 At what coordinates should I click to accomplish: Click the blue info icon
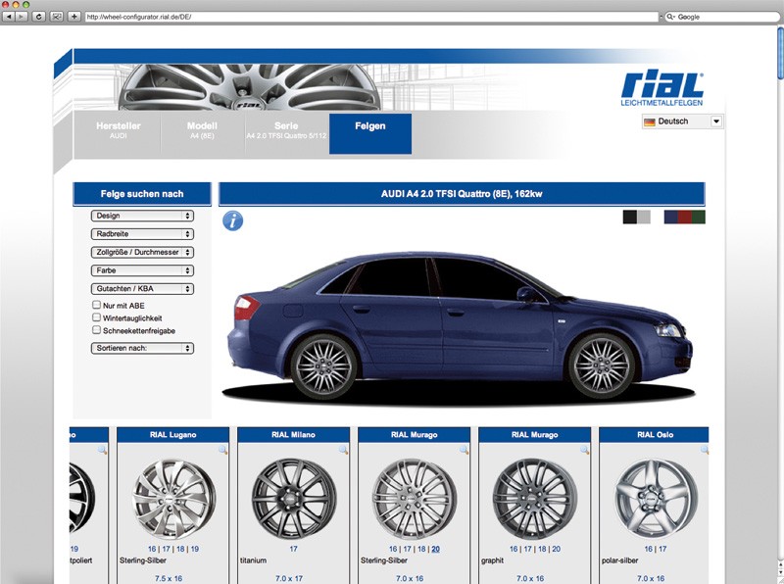232,219
